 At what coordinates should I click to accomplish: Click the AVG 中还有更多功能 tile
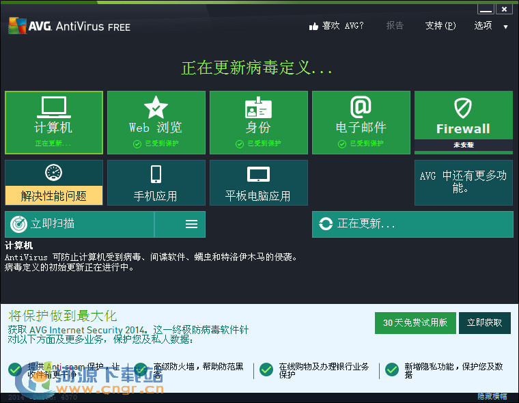pos(464,182)
